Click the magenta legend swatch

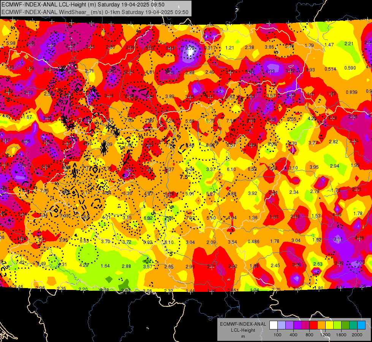[x=306, y=325]
